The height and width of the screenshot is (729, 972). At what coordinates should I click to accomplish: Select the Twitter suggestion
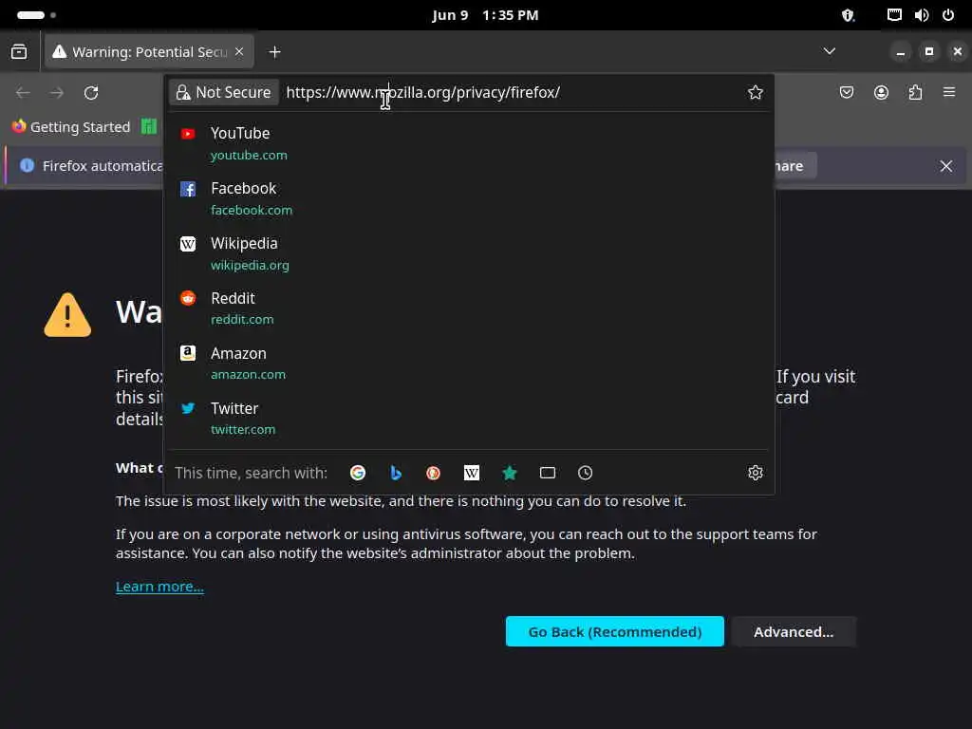point(469,419)
